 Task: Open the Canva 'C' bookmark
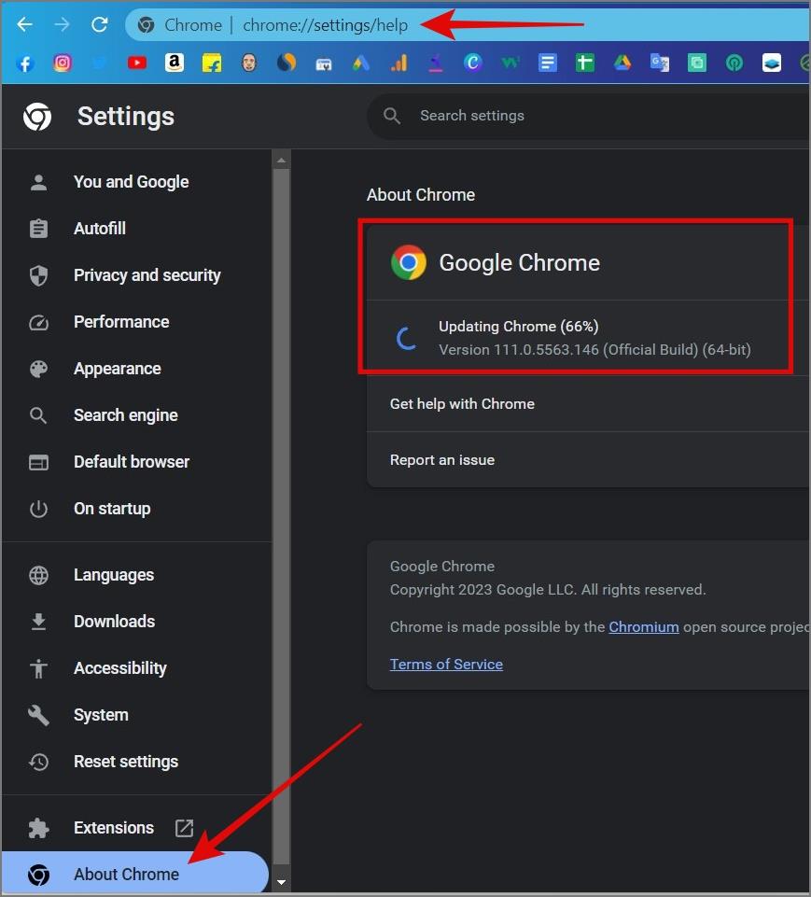click(472, 63)
